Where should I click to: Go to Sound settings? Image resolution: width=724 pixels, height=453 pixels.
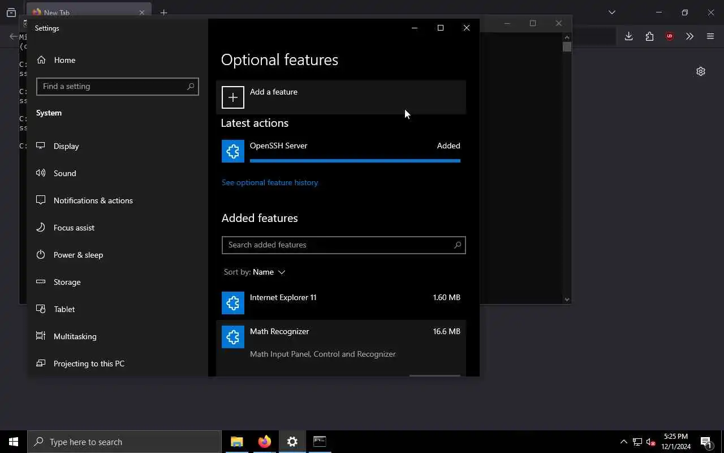[117, 173]
